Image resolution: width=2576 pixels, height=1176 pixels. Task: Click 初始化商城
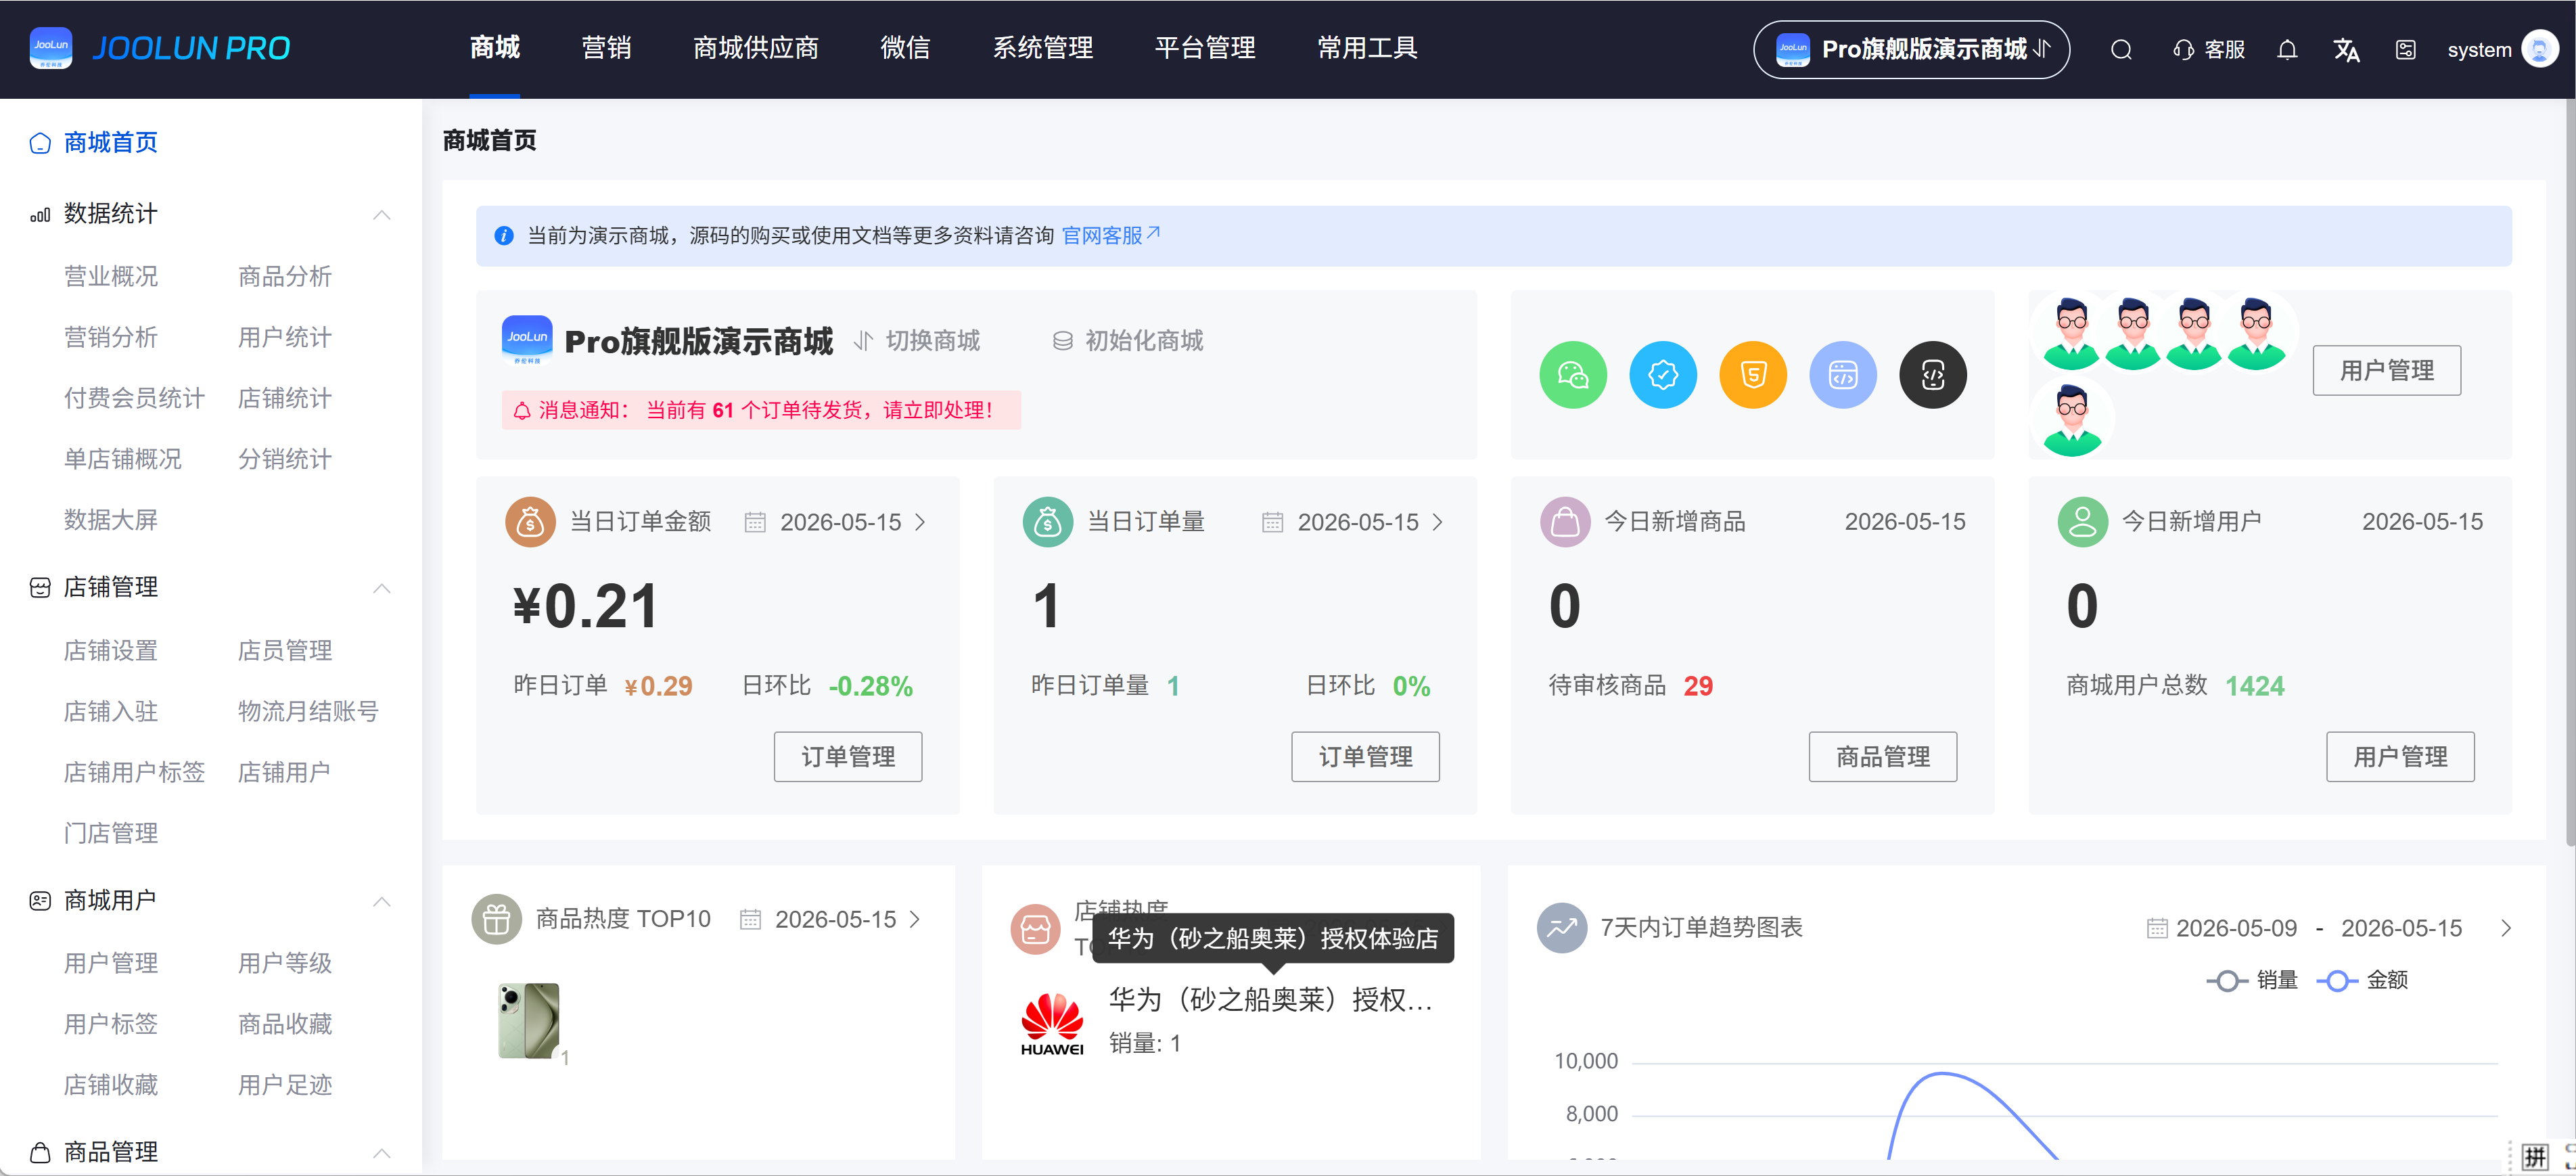(x=1128, y=341)
